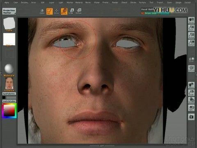Image resolution: width=197 pixels, height=148 pixels.
Task: Open the Render menu
Action: coord(115,2)
